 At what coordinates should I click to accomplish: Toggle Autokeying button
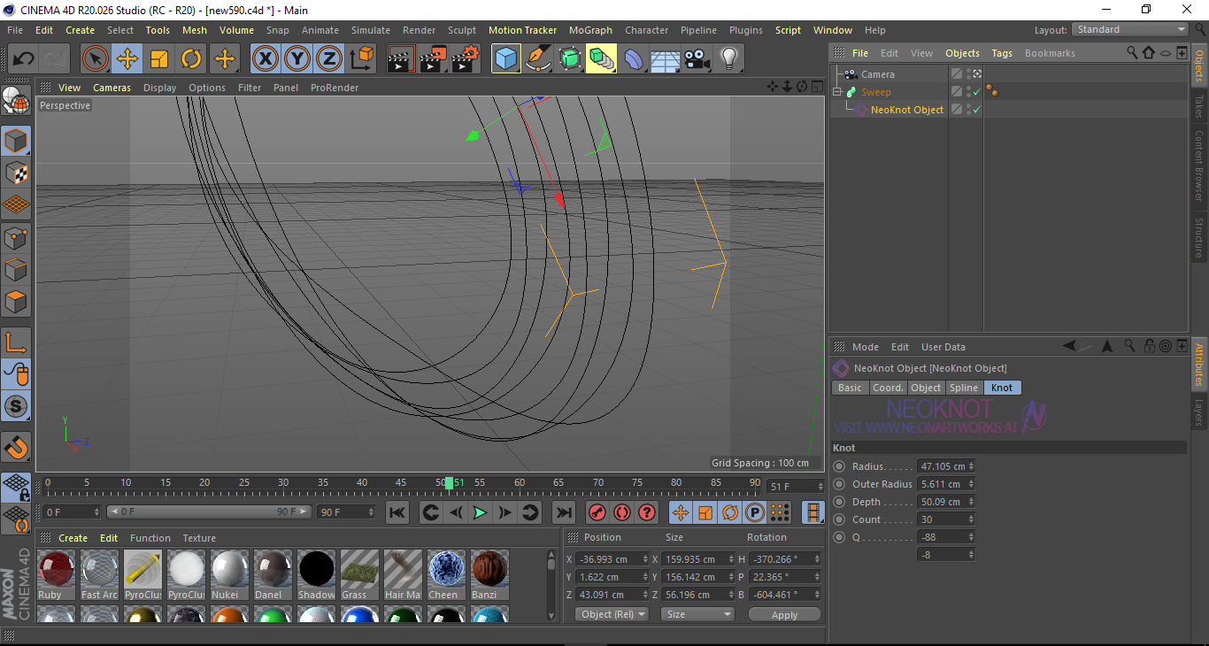622,512
